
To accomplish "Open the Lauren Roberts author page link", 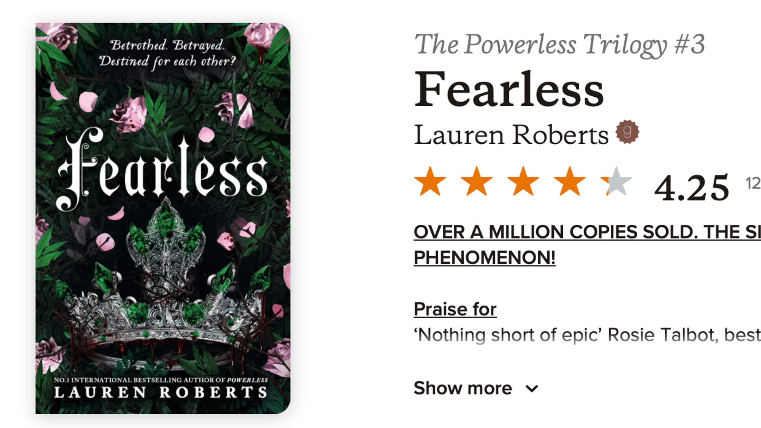I will (511, 135).
